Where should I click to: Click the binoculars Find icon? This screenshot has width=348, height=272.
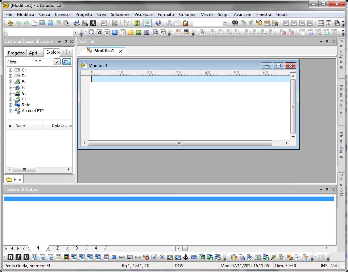235,23
